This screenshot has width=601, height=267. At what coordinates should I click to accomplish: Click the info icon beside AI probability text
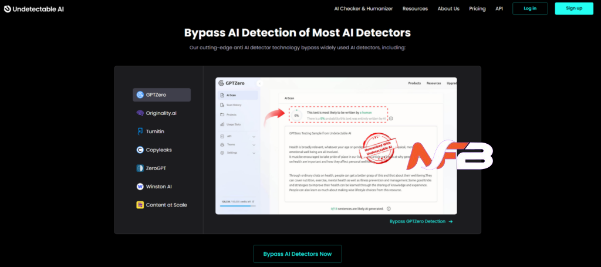coord(391,119)
